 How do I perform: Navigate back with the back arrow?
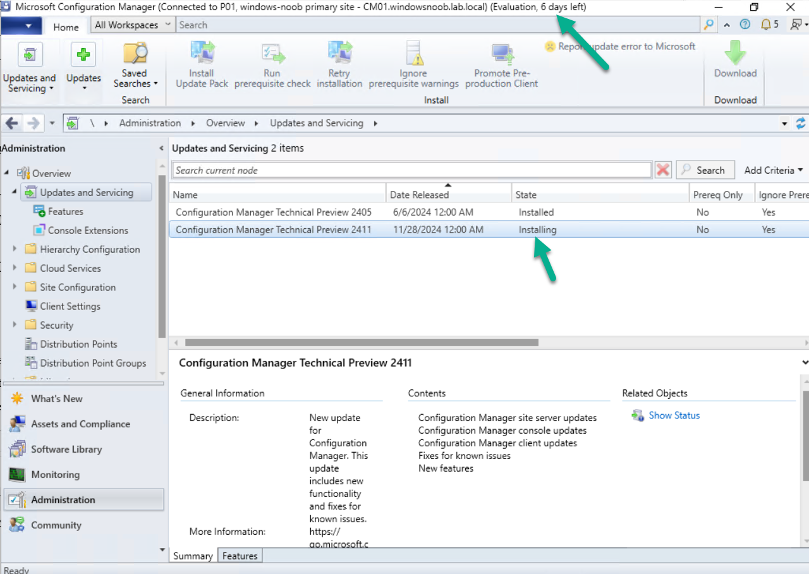pos(11,123)
